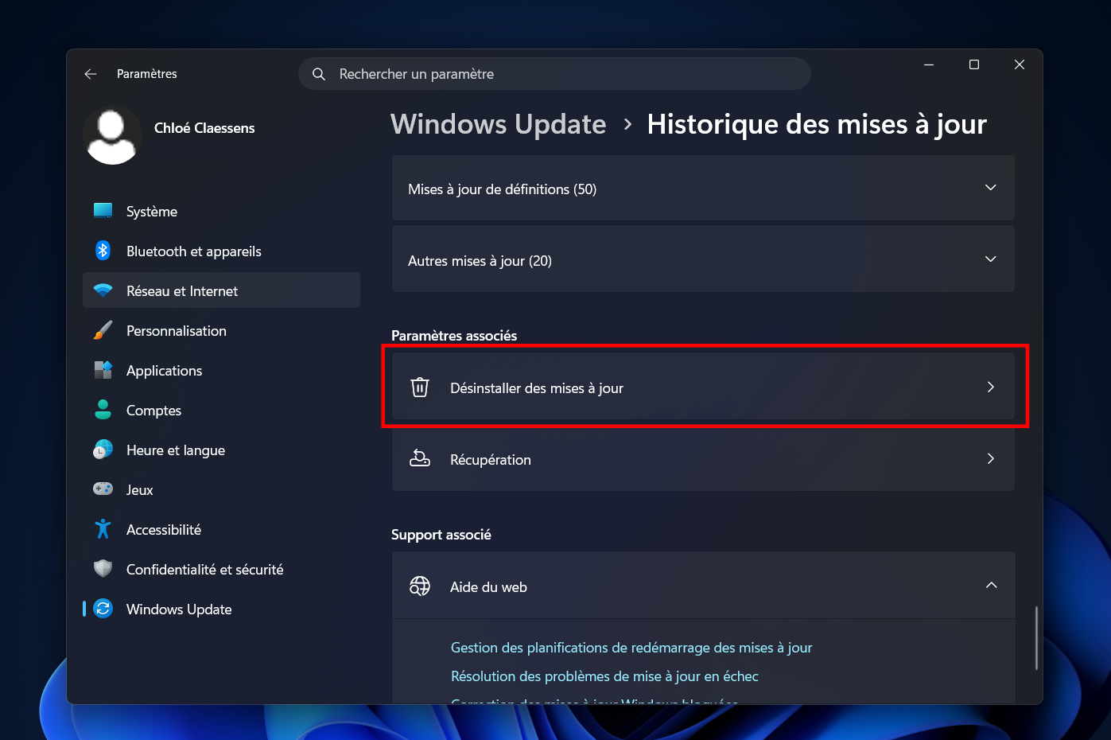Click the Accessibilité figure icon
1111x740 pixels.
click(103, 529)
